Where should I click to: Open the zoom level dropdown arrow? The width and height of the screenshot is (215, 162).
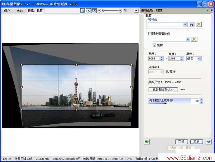pyautogui.click(x=136, y=10)
